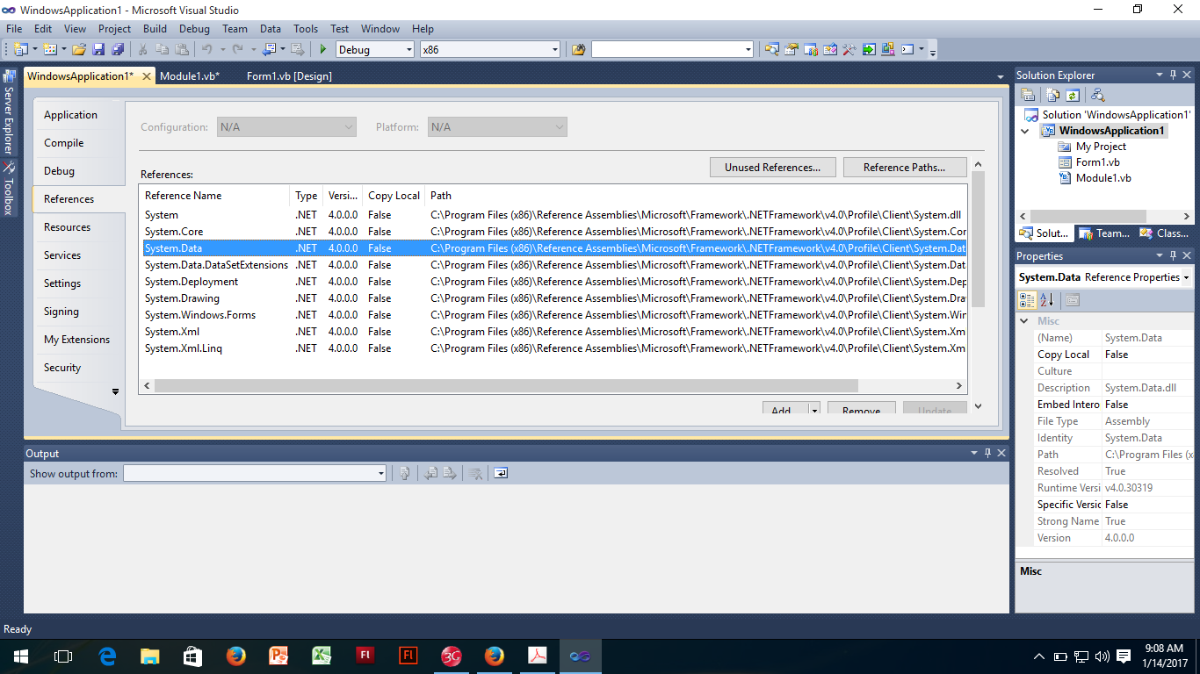Switch to the Module1.vb* tab
Viewport: 1200px width, 674px height.
pyautogui.click(x=190, y=76)
